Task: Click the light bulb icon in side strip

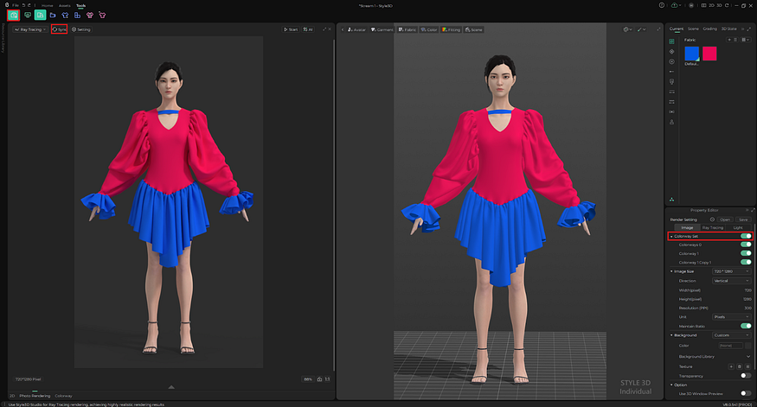Action: [x=671, y=81]
